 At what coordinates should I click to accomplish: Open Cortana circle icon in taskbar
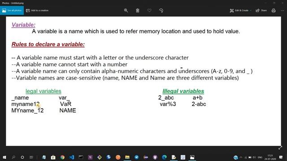point(22,157)
